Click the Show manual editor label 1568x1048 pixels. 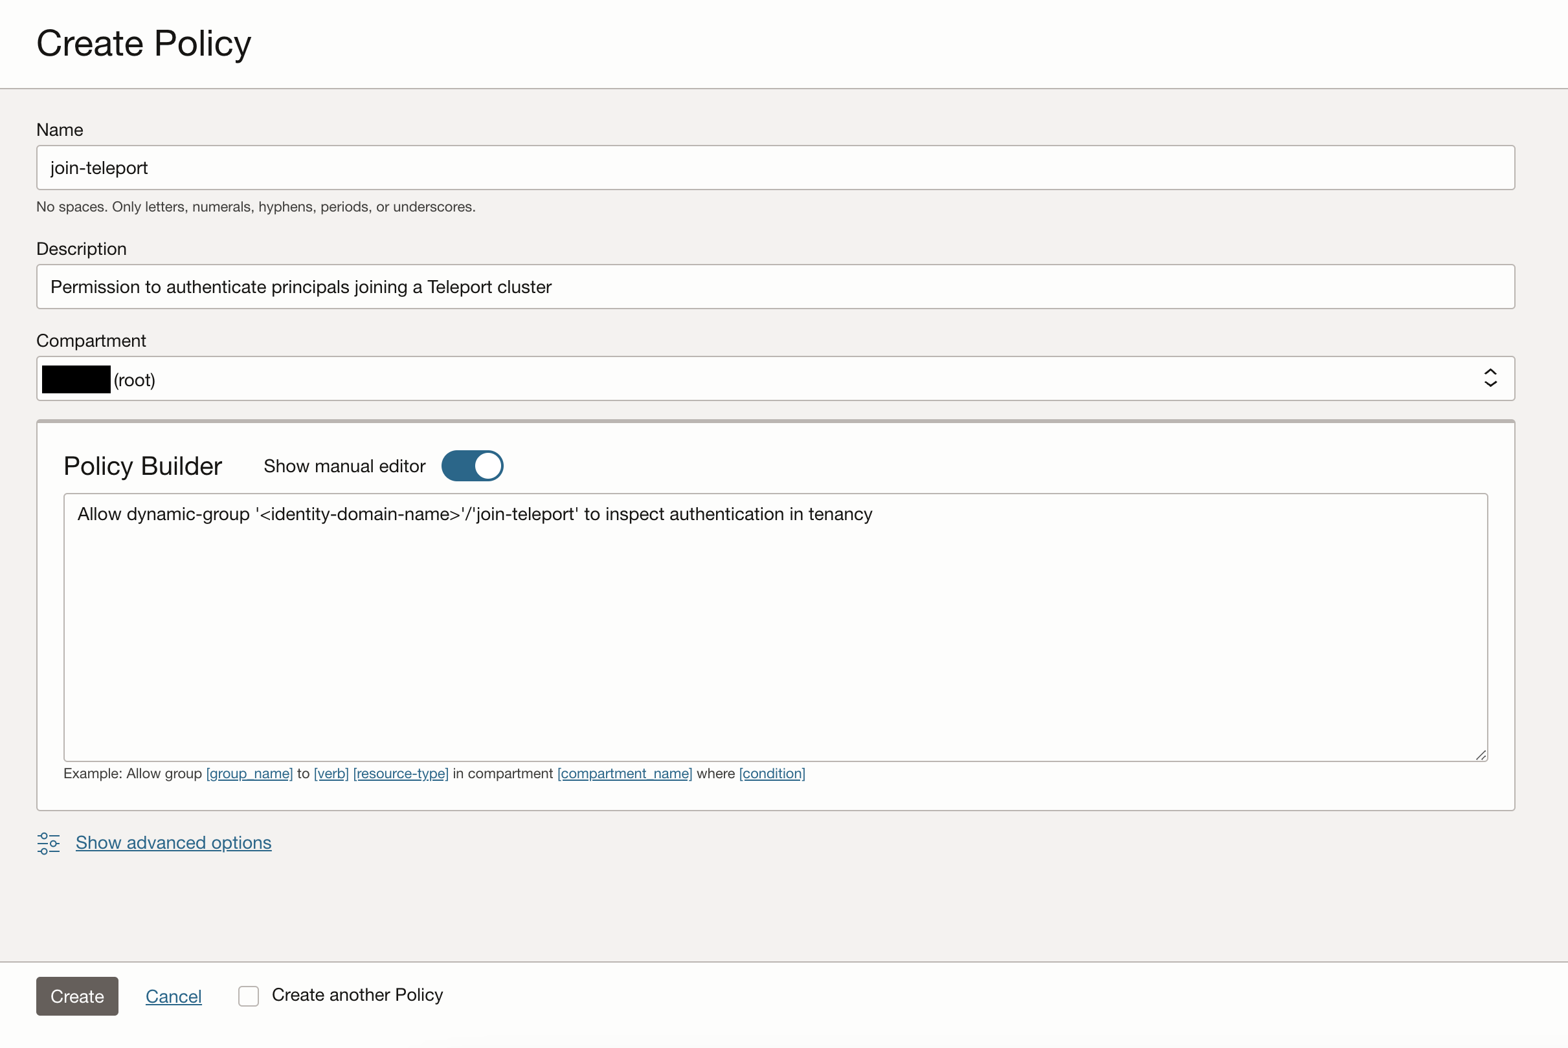[x=344, y=466]
